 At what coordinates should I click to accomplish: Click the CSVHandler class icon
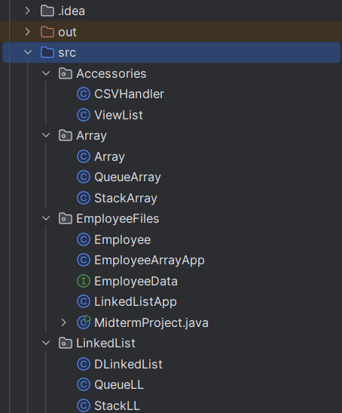[84, 94]
